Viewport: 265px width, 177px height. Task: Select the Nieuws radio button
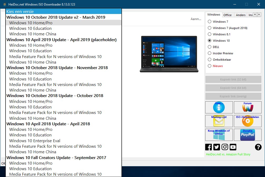click(x=215, y=66)
